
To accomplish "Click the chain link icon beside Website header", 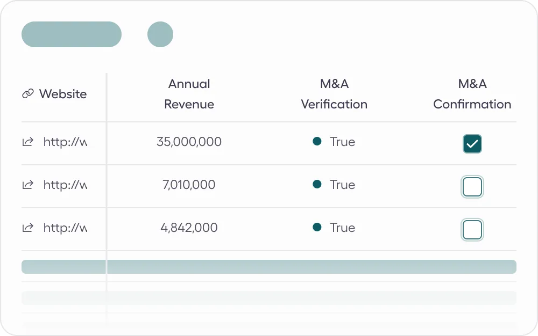I will (x=27, y=93).
